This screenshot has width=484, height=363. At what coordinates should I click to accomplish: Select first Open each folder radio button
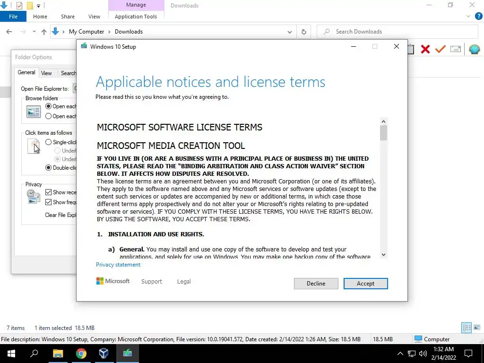click(x=48, y=106)
